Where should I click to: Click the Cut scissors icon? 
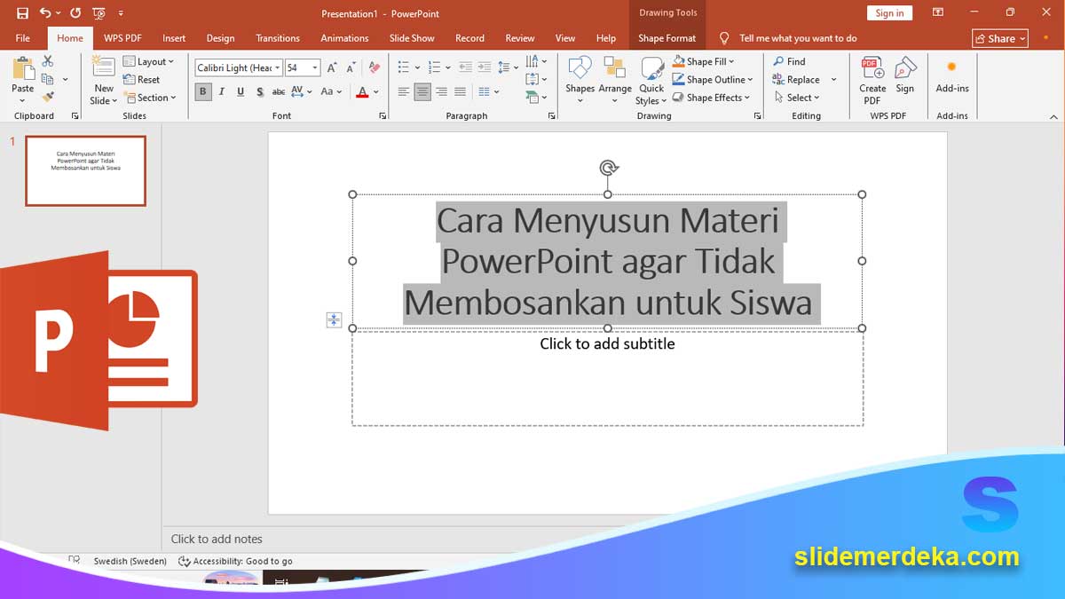click(x=48, y=61)
